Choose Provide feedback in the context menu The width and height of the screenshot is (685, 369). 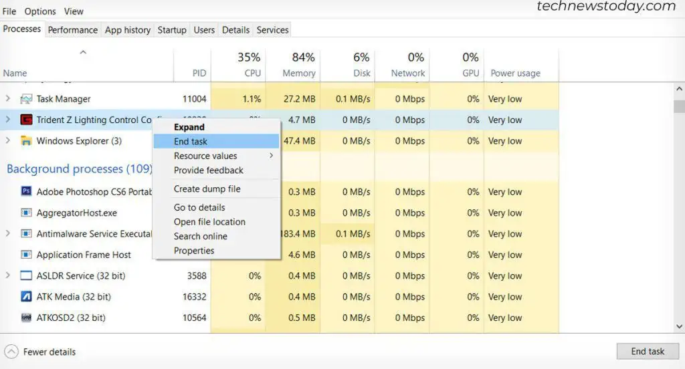click(216, 170)
